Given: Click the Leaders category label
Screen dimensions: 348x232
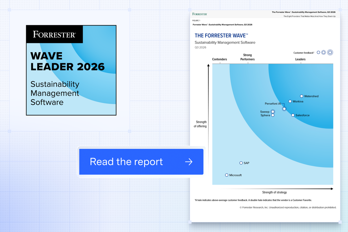Looking at the screenshot, I should coord(300,59).
